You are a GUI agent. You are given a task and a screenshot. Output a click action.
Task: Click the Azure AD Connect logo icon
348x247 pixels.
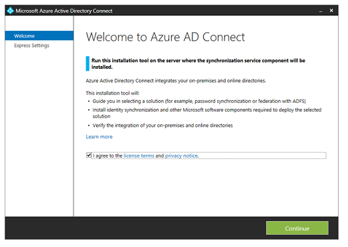click(10, 11)
